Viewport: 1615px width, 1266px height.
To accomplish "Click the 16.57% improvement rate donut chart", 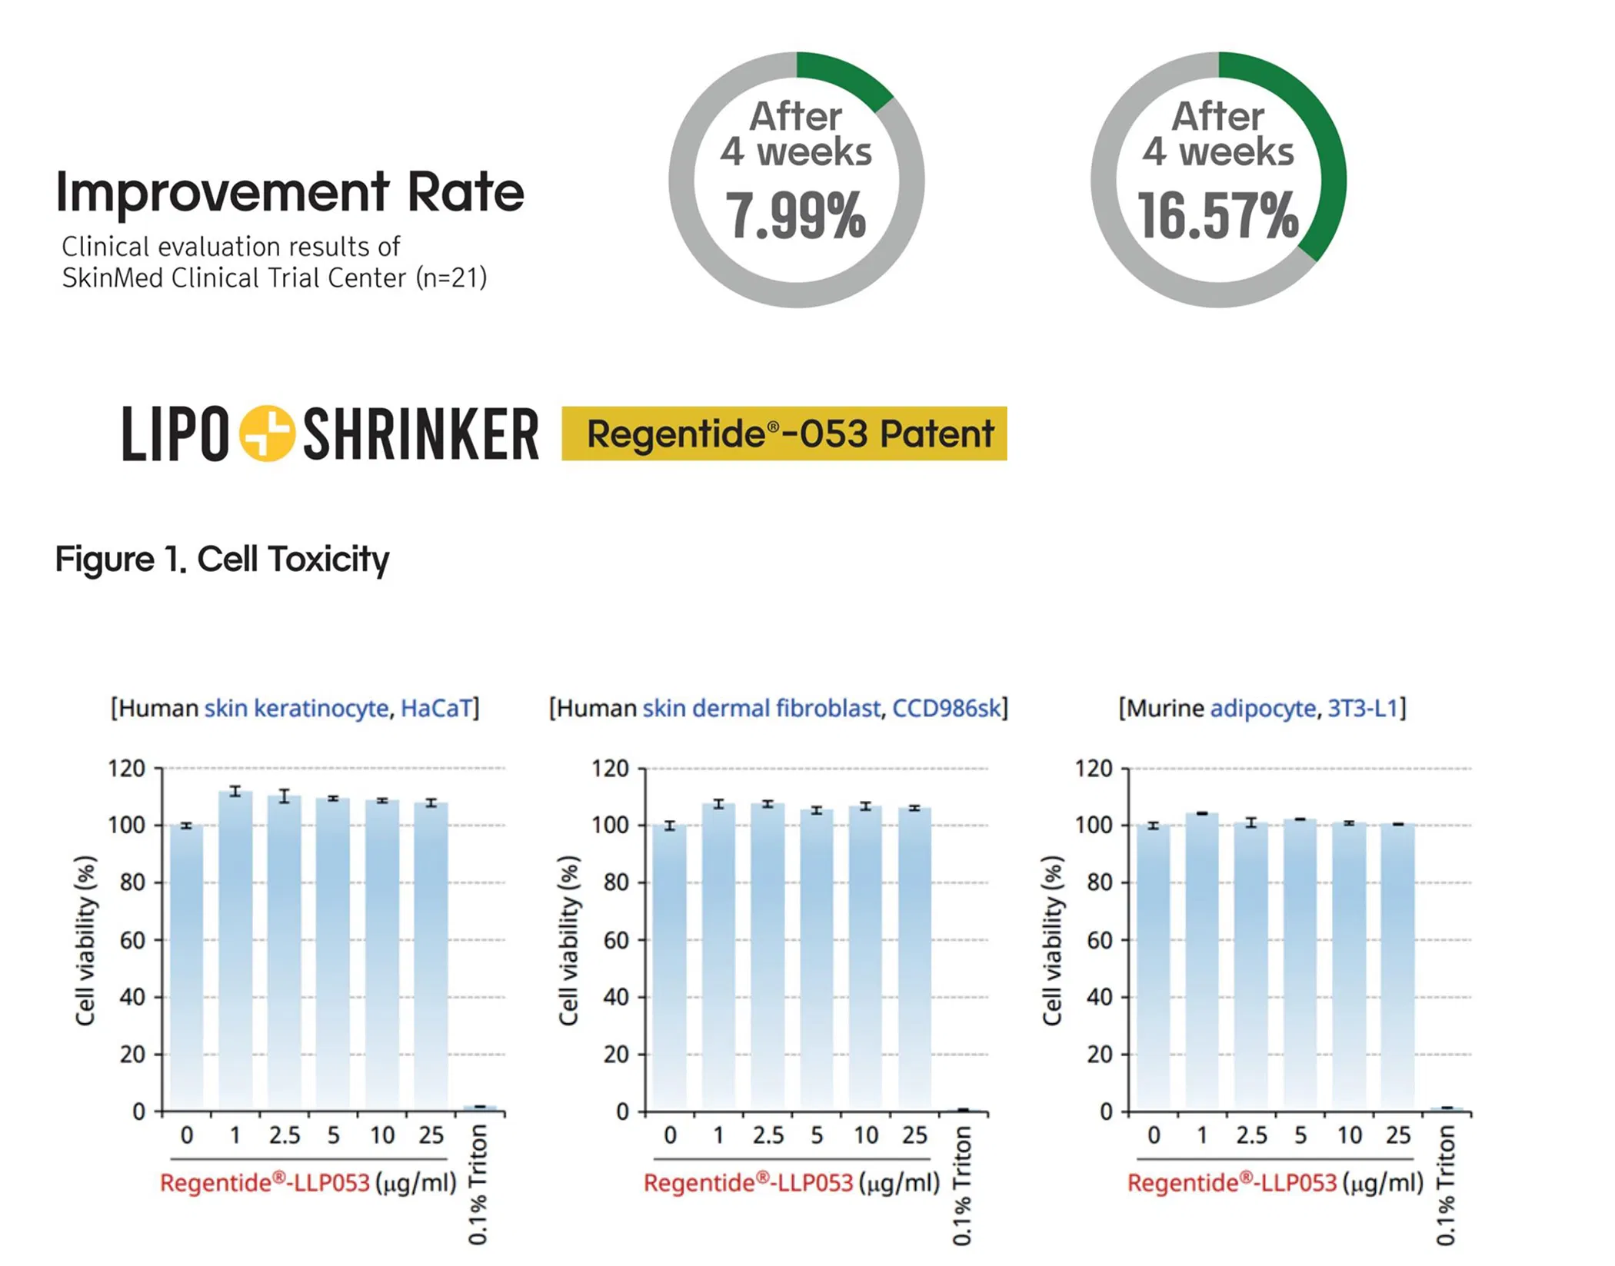I will [x=1218, y=180].
